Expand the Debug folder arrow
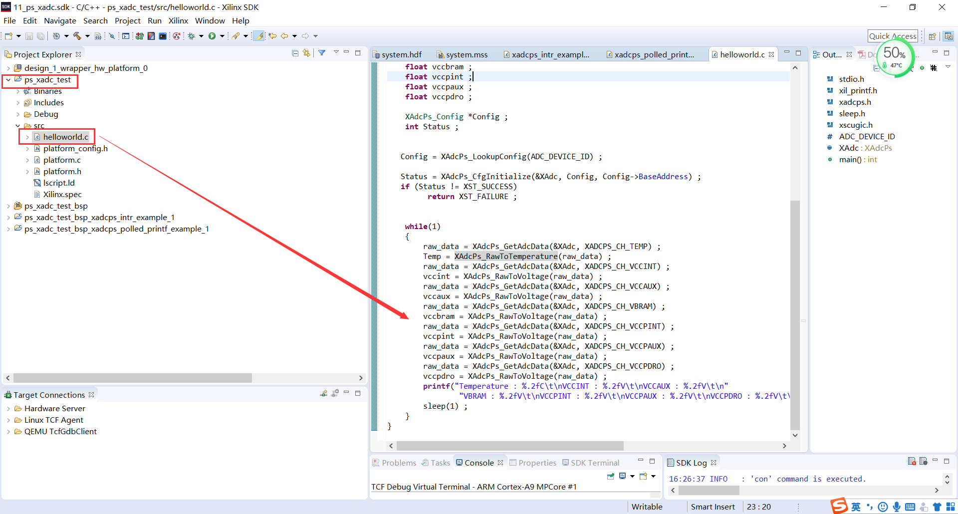Viewport: 958px width, 514px height. (x=18, y=114)
